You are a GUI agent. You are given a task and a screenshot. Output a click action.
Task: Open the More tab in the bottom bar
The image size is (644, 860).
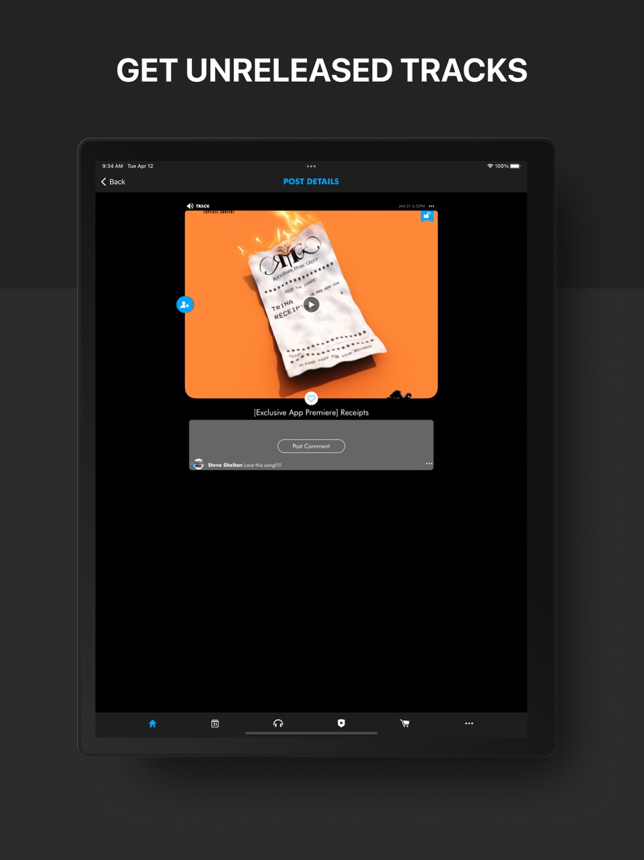tap(469, 723)
